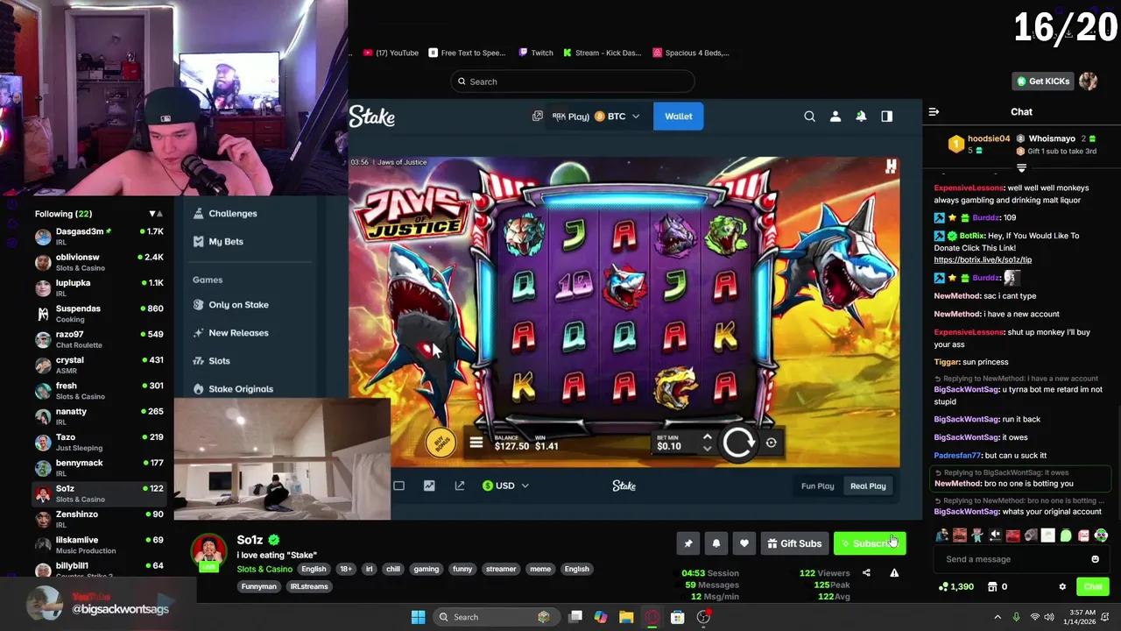Open the Stake notifications bell icon
1121x631 pixels.
(861, 116)
